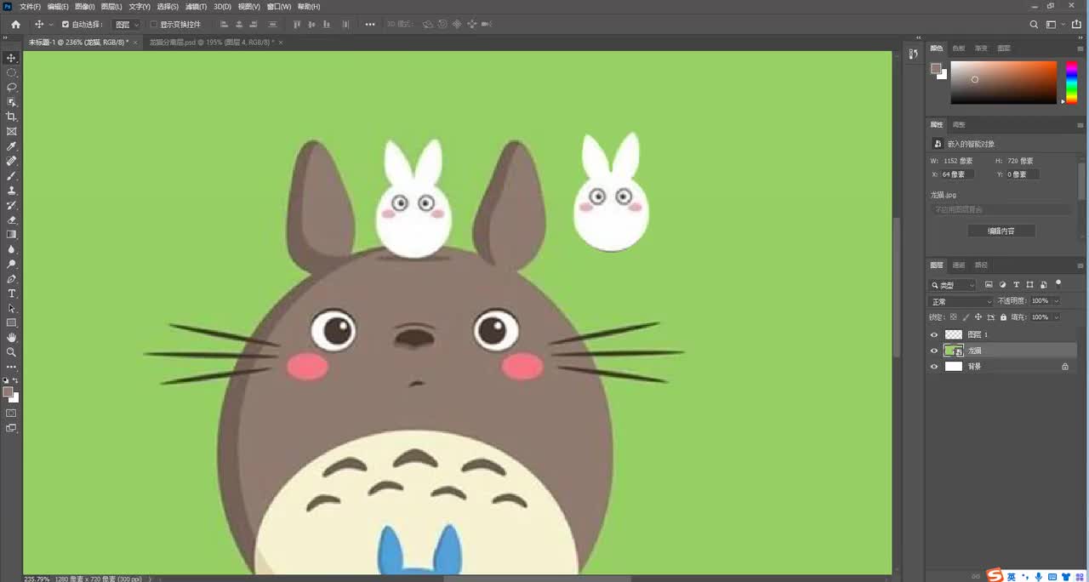Image resolution: width=1089 pixels, height=582 pixels.
Task: Pick a color in the Color panel field
Action: (1003, 83)
